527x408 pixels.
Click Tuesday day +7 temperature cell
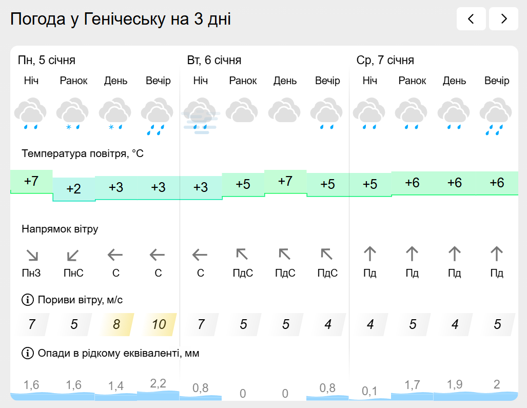coord(285,181)
